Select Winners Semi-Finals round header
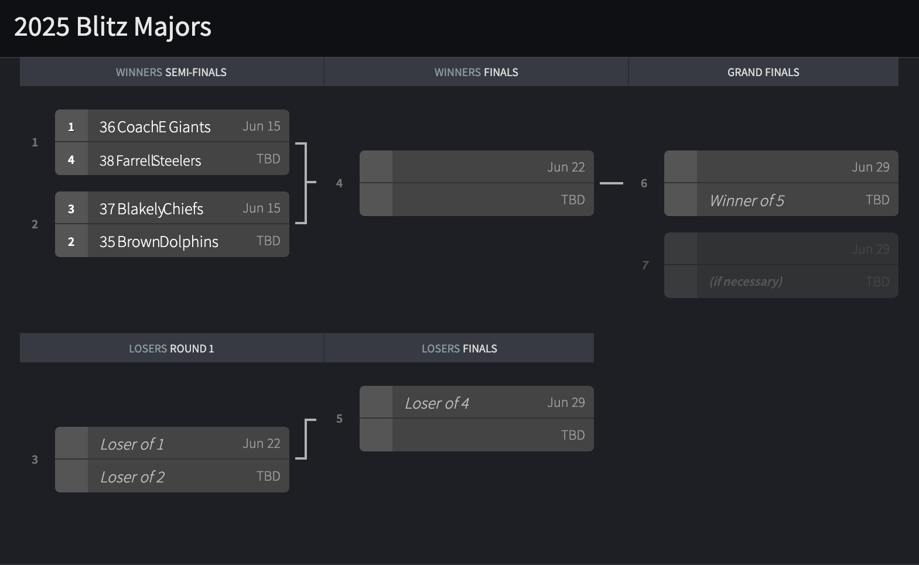 [172, 72]
